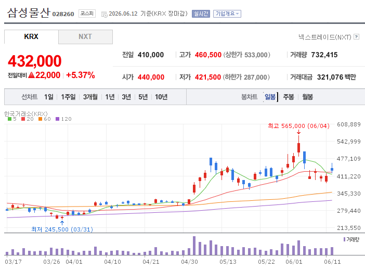Select the 3개월 line chart period
Image resolution: width=365 pixels, height=269 pixels.
coord(90,97)
